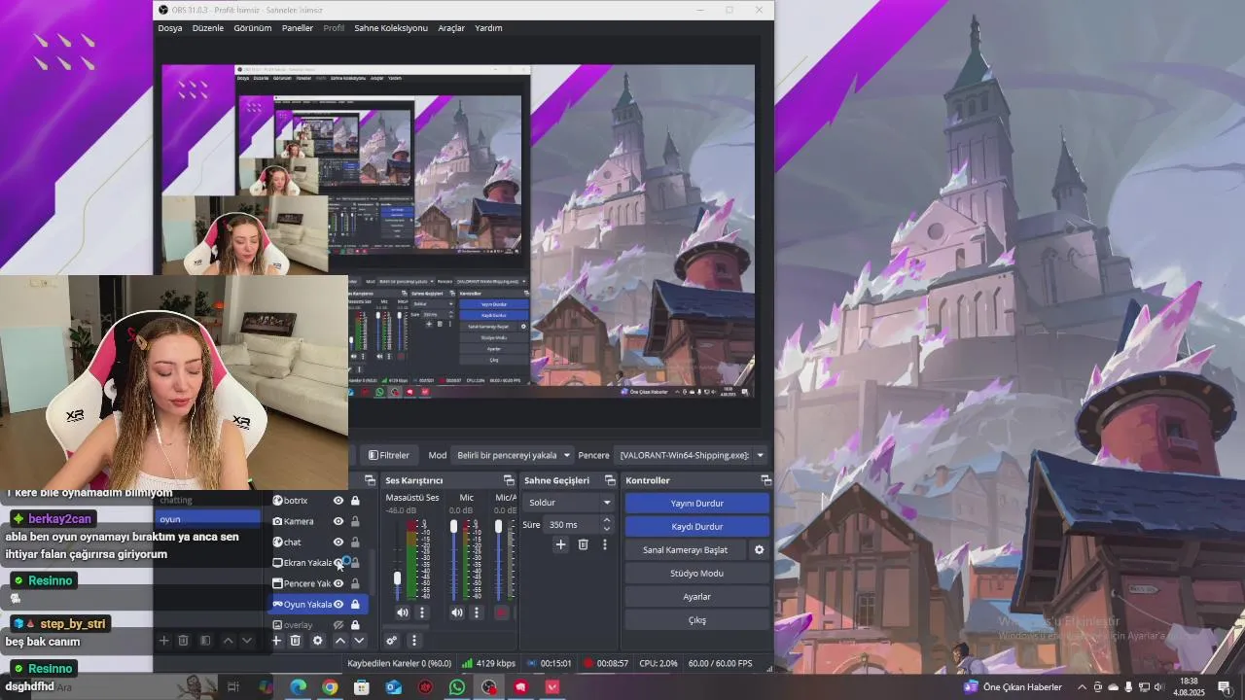Show the hidden overlay source
Image resolution: width=1245 pixels, height=700 pixels.
pos(338,625)
